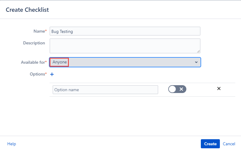This screenshot has width=241, height=151.
Task: Click the "Options" field label
Action: pos(37,74)
